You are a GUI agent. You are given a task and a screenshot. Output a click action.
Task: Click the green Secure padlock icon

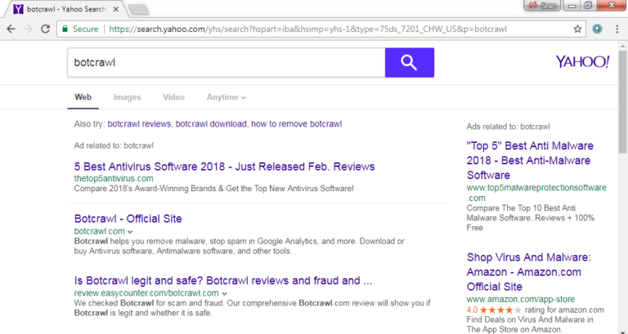(x=64, y=29)
